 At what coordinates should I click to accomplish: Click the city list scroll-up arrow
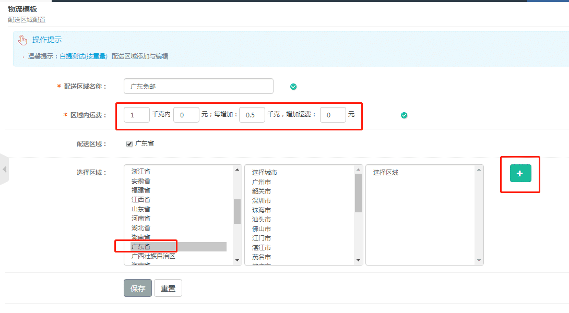pyautogui.click(x=359, y=170)
